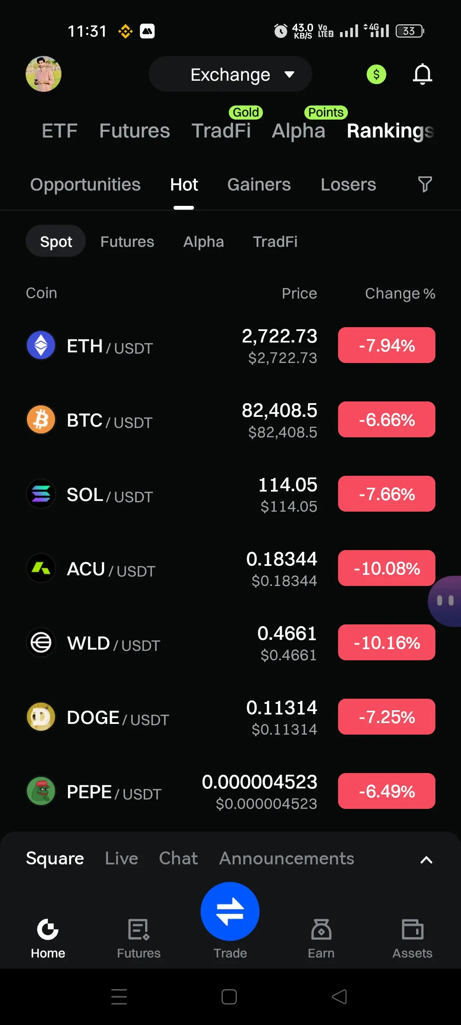Open the rankings filter funnel icon

coord(425,184)
